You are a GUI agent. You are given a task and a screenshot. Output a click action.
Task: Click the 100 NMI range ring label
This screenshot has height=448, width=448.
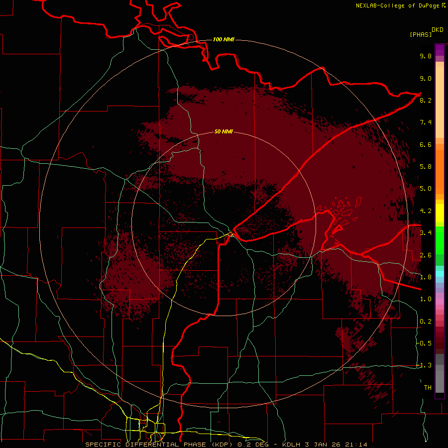click(224, 39)
